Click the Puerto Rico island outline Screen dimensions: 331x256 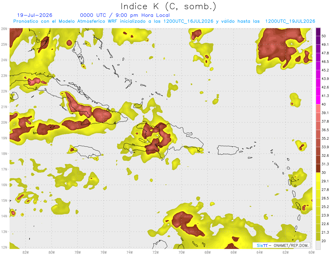click(228, 150)
